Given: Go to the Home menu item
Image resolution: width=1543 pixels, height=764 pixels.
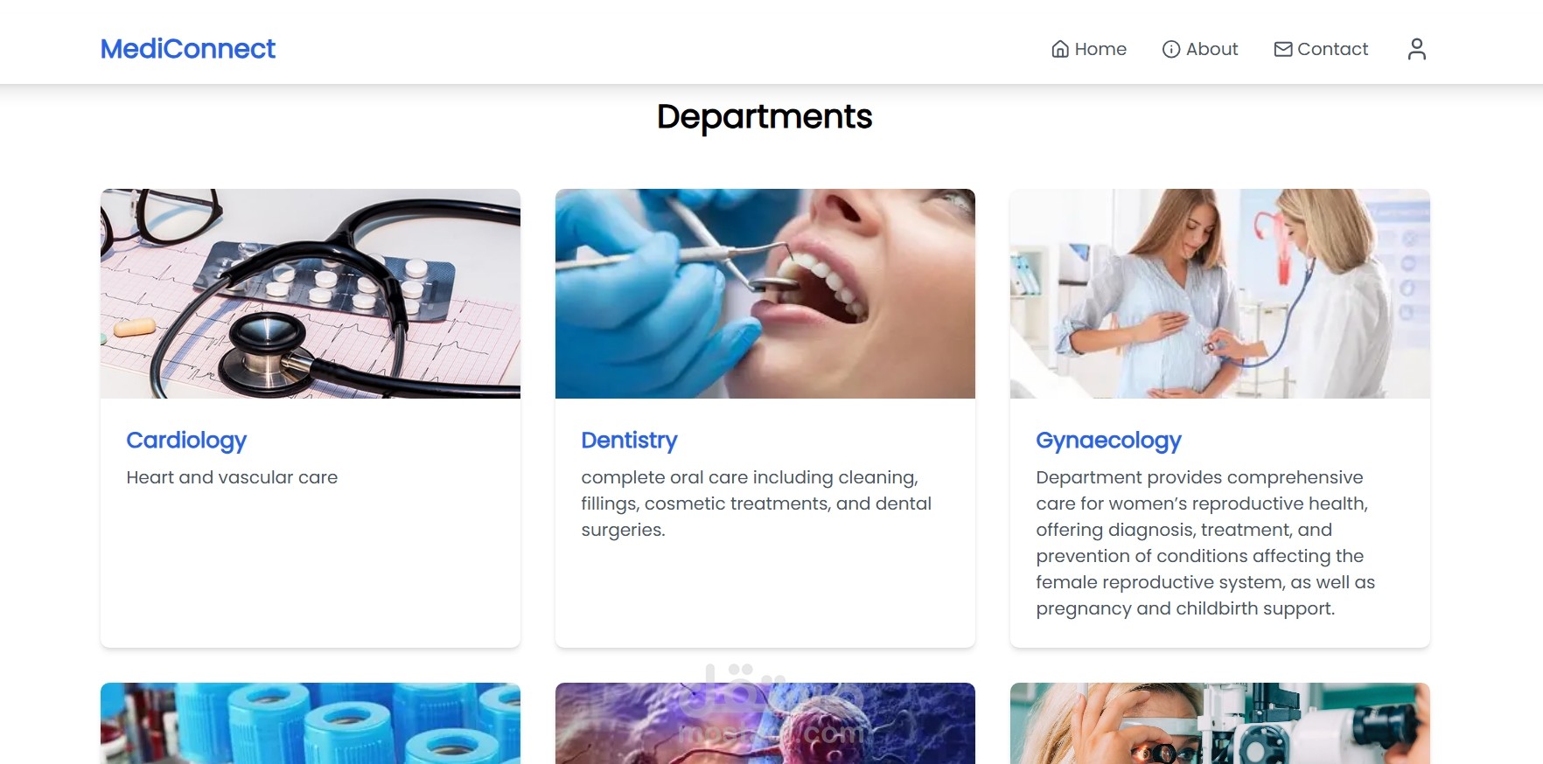Looking at the screenshot, I should click(1089, 49).
